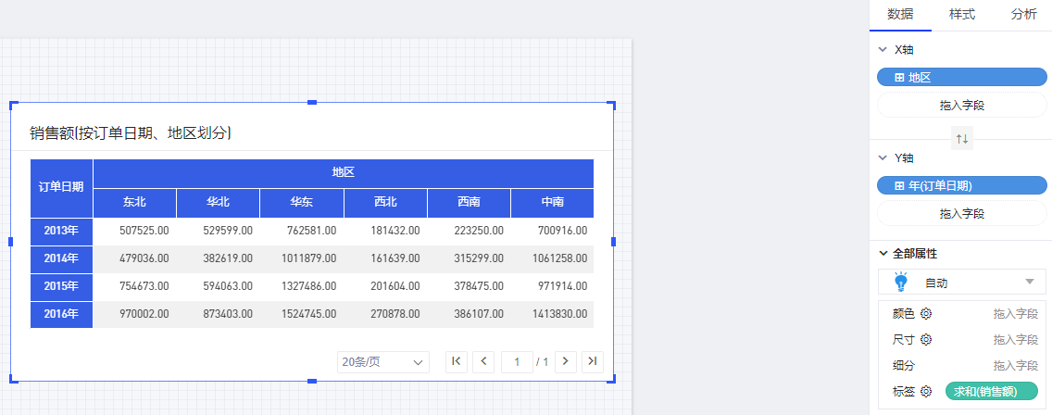Go to previous page of table

coord(483,361)
